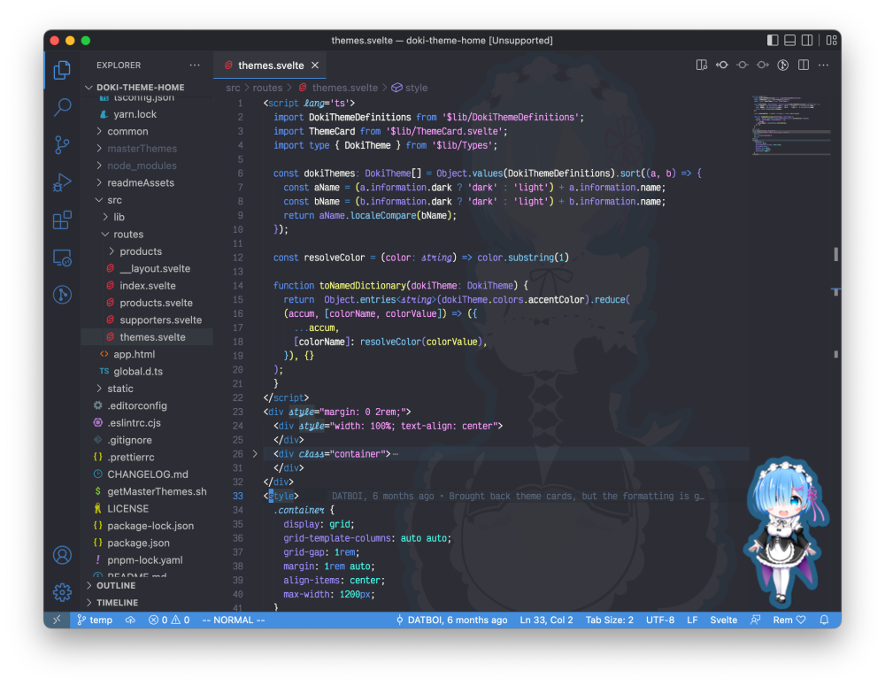885x686 pixels.
Task: Click the middle commit circle icon
Action: [743, 65]
